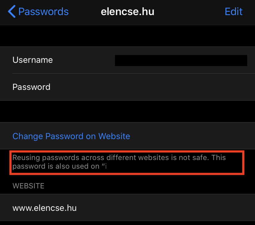Viewport: 255px width, 225px height.
Task: Go back via the Passwords label
Action: [x=43, y=12]
